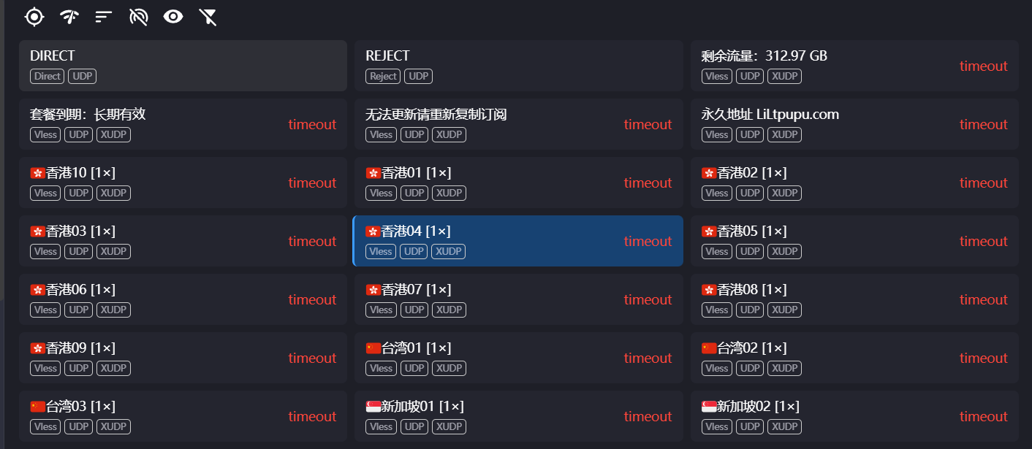Choose the 香港04 proxy node
Screen dimensions: 1032x449
pos(497,240)
